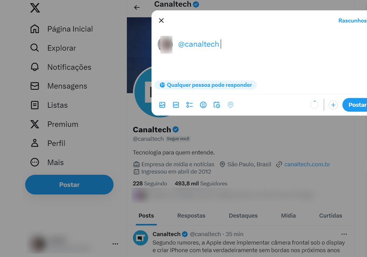Click the back arrow on Canaltech profile
This screenshot has width=367, height=257.
point(137,7)
